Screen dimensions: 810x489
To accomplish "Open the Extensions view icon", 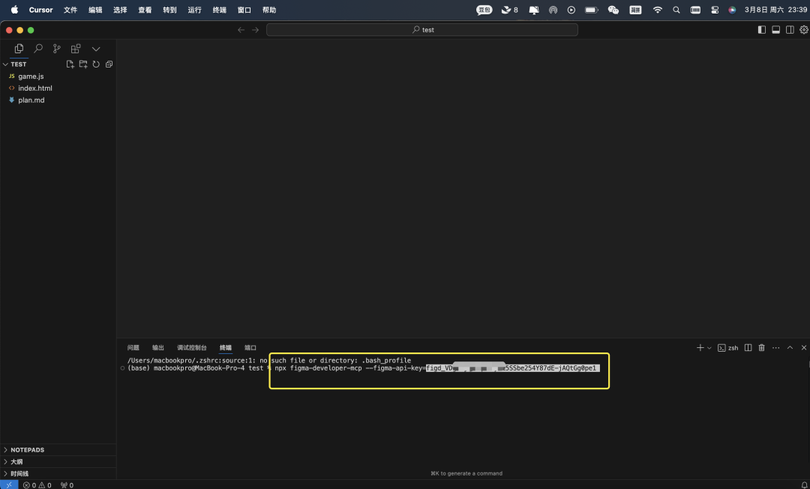I will click(76, 49).
